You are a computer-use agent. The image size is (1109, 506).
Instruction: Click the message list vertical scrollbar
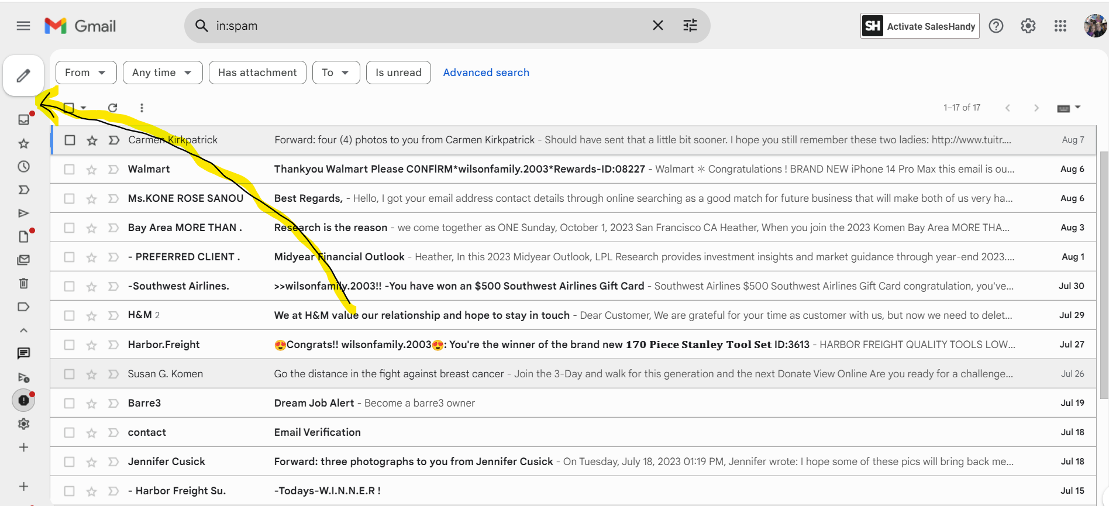1104,275
